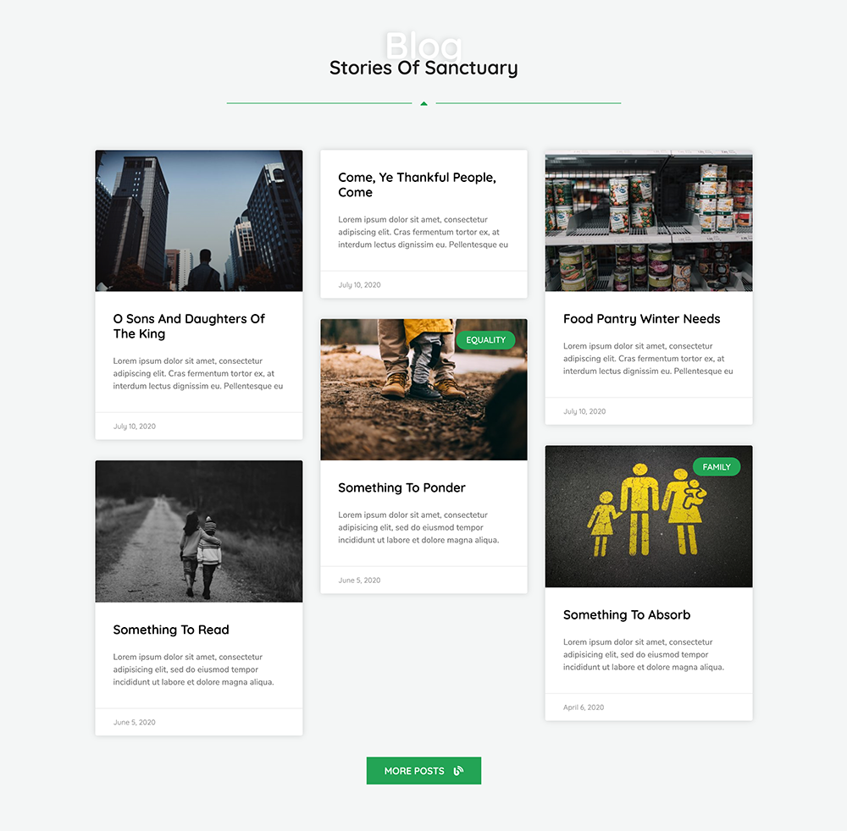Open the black-and-white children walking image
The image size is (847, 831).
pyautogui.click(x=198, y=531)
